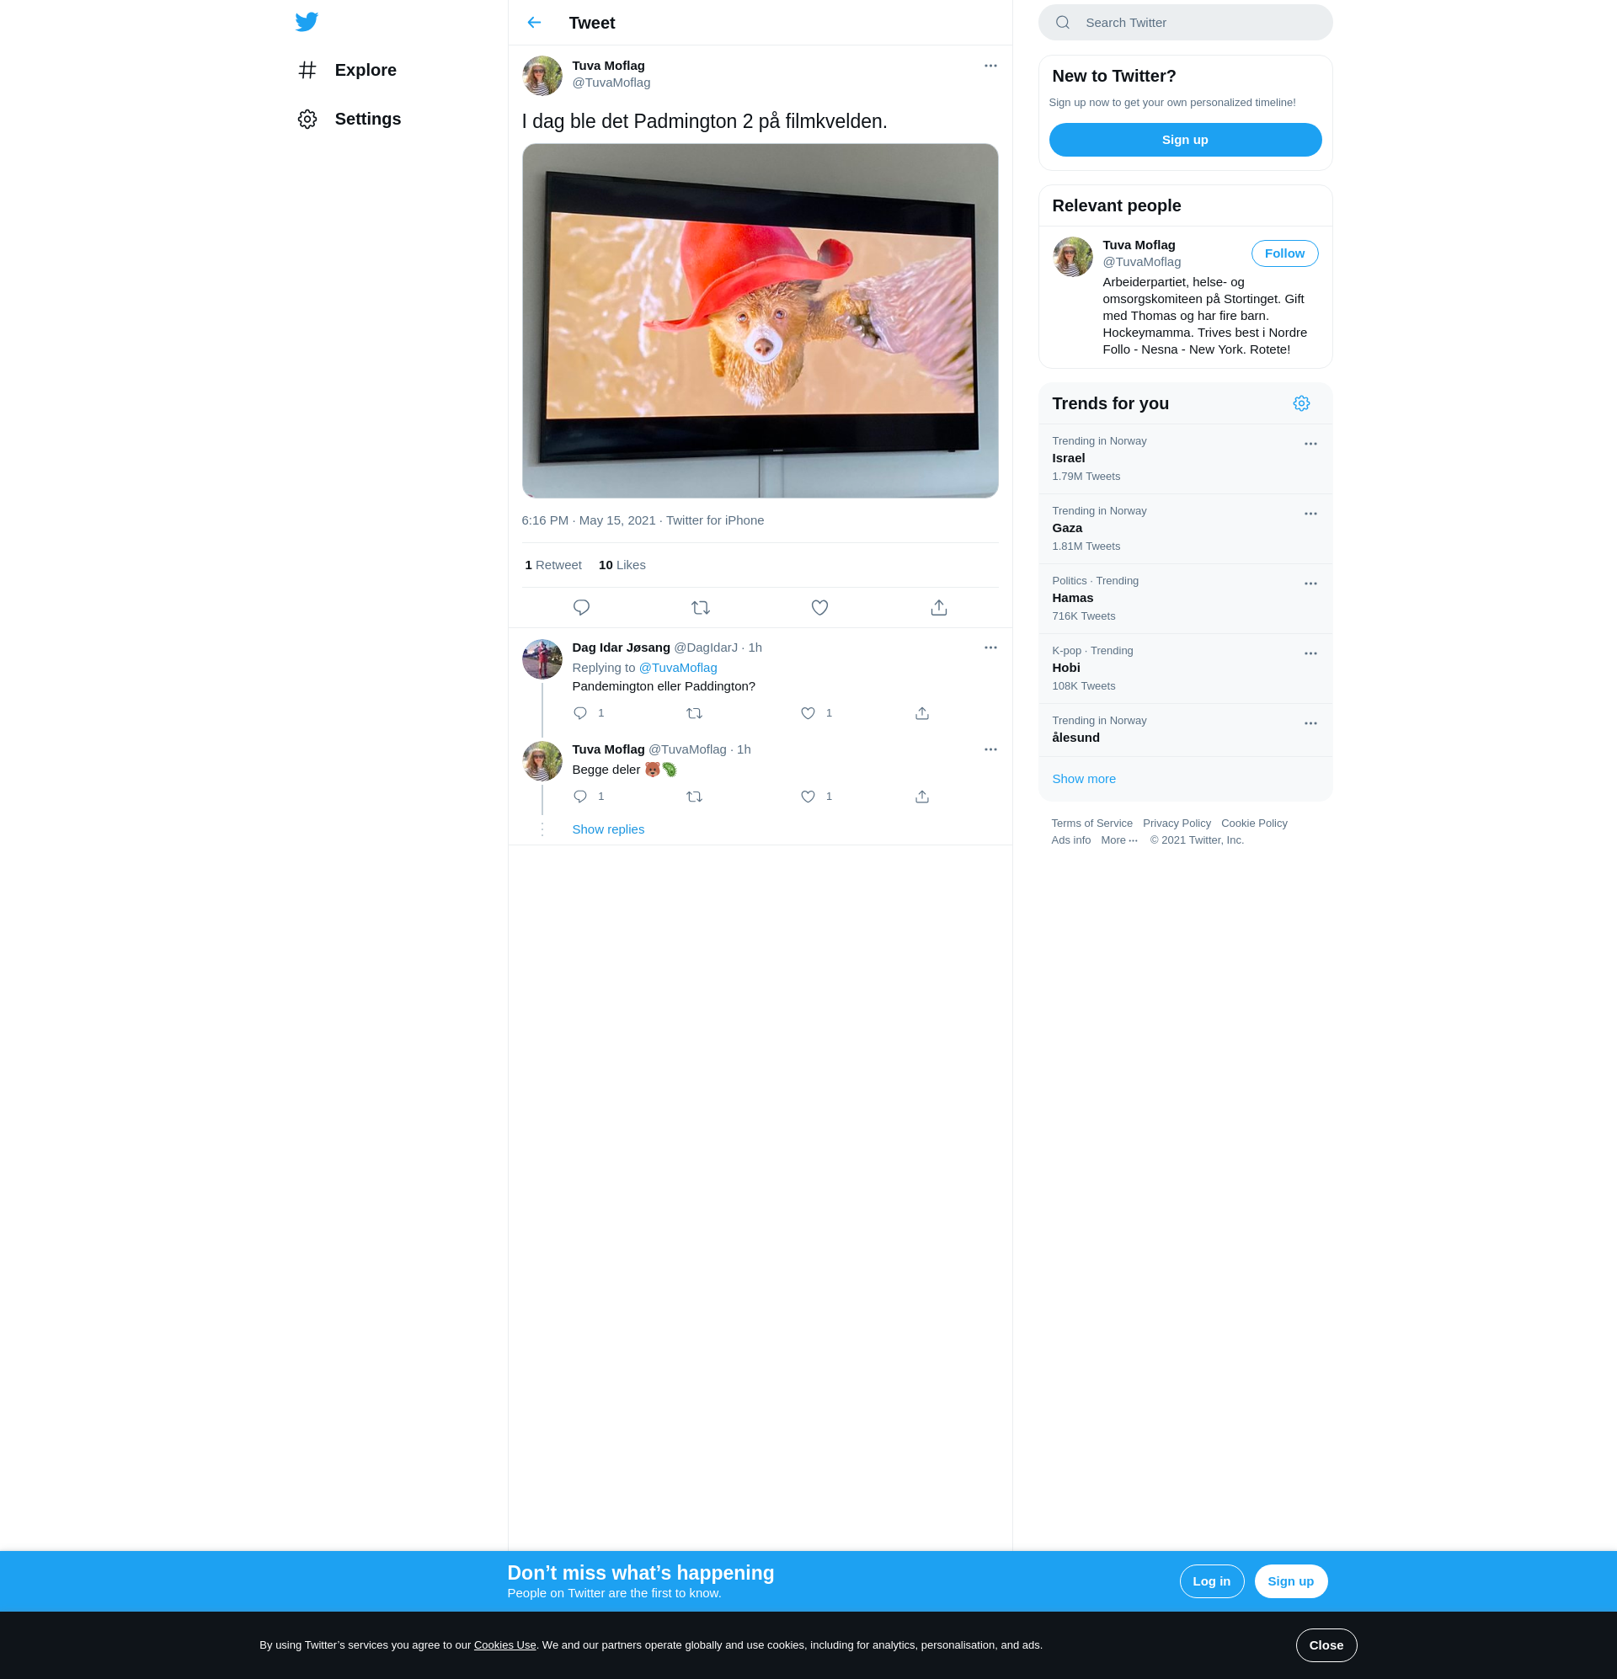This screenshot has height=1679, width=1617.
Task: Expand Show replies in the thread
Action: pyautogui.click(x=607, y=829)
